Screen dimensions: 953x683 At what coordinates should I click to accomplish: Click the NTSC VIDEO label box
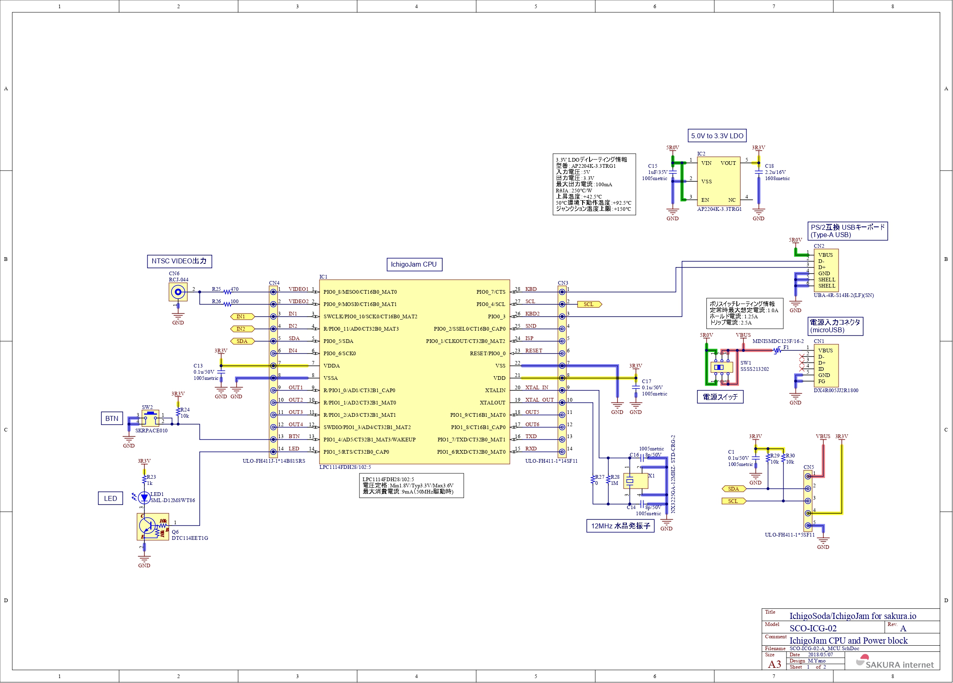[x=179, y=261]
